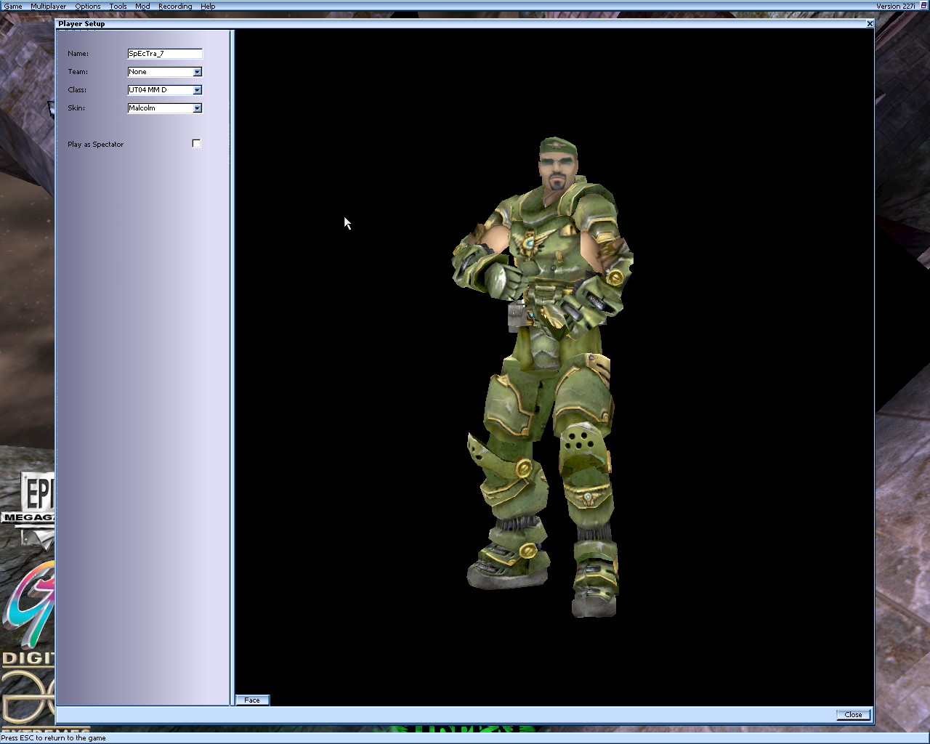Open the Mod menu
This screenshot has width=930, height=744.
(142, 6)
